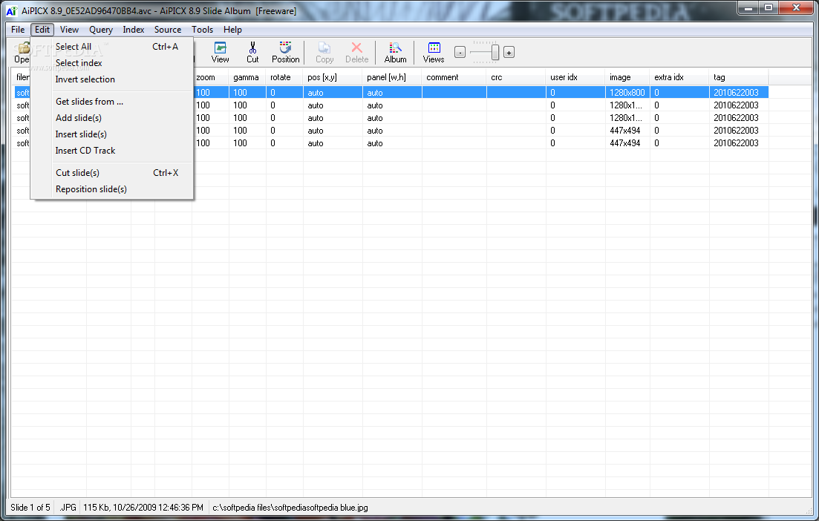
Task: Choose Invert selection menu entry
Action: pyautogui.click(x=112, y=79)
